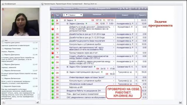Click accepted value 49:15 in Турсунов Консультация row
Image resolution: width=187 pixels, height=105 pixels.
[144, 81]
